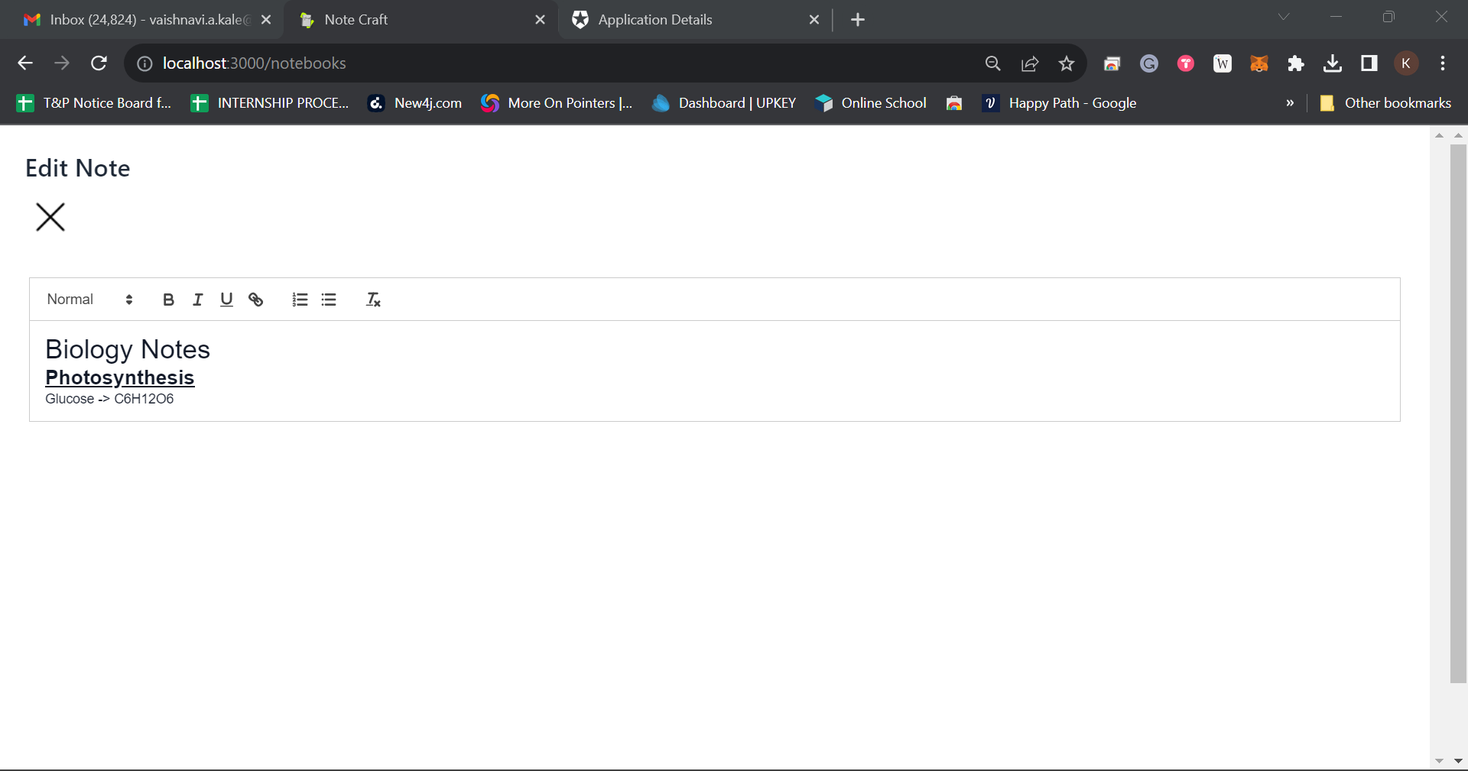Toggle italic formatting in the editor toolbar

197,300
